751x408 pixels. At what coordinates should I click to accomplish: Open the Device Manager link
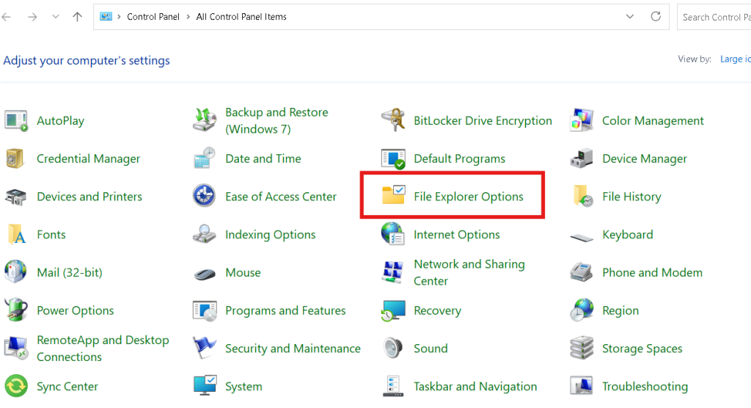(644, 159)
